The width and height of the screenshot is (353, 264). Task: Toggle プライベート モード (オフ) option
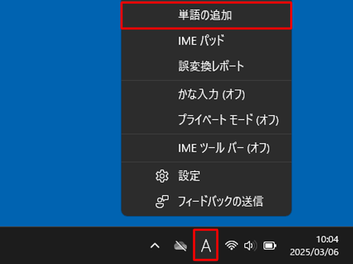pyautogui.click(x=206, y=120)
